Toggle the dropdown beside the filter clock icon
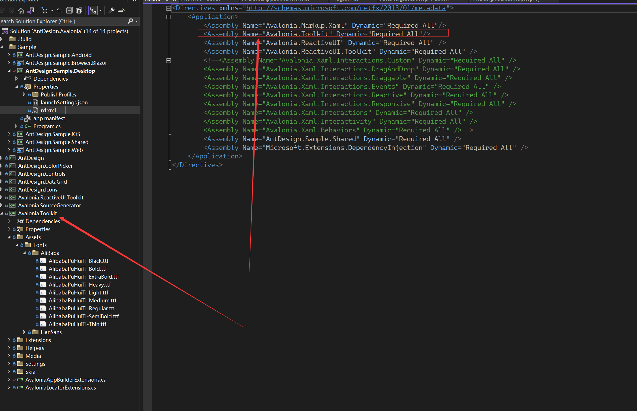Image resolution: width=637 pixels, height=411 pixels. click(x=52, y=10)
